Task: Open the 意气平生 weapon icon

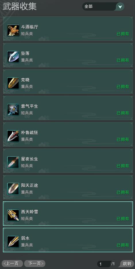Action: [13, 110]
